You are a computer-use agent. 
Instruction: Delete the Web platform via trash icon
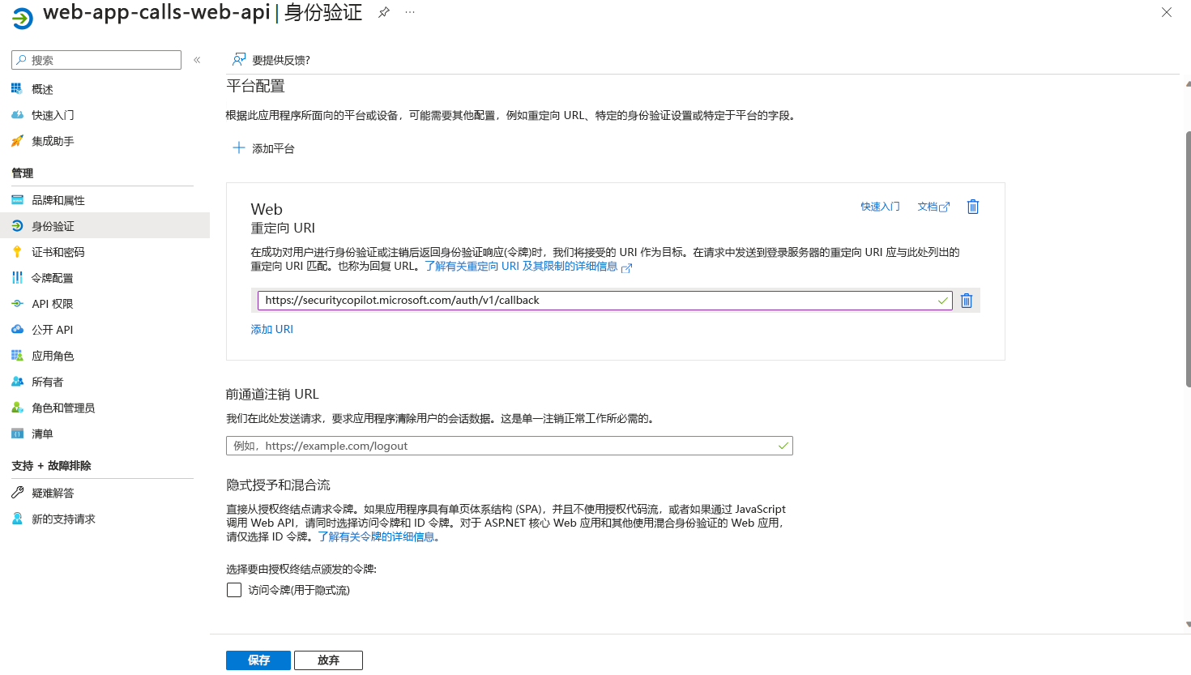coord(972,207)
